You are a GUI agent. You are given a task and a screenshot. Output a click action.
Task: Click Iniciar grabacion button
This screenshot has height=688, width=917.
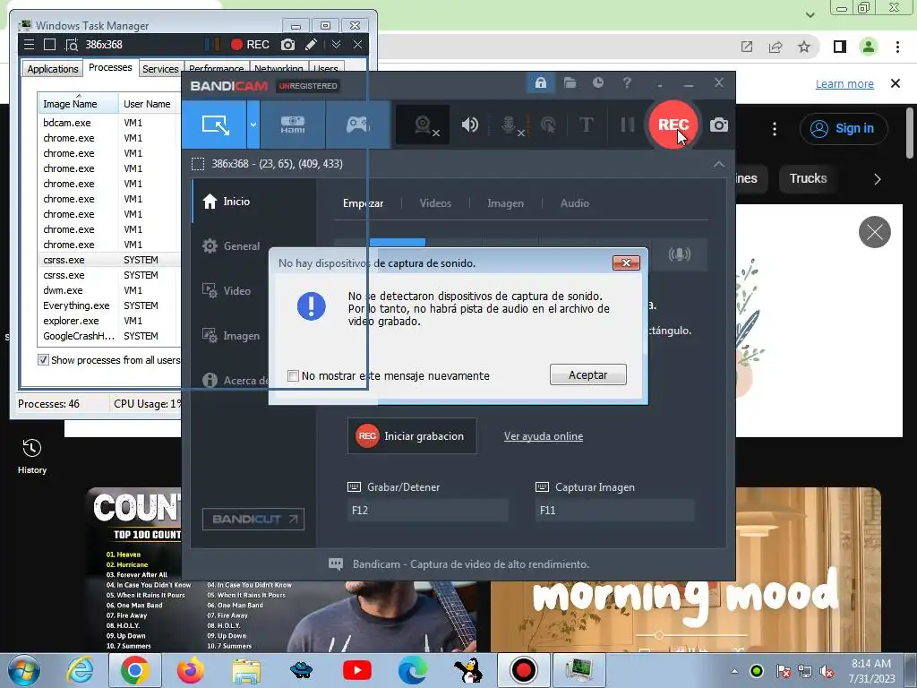coord(412,436)
